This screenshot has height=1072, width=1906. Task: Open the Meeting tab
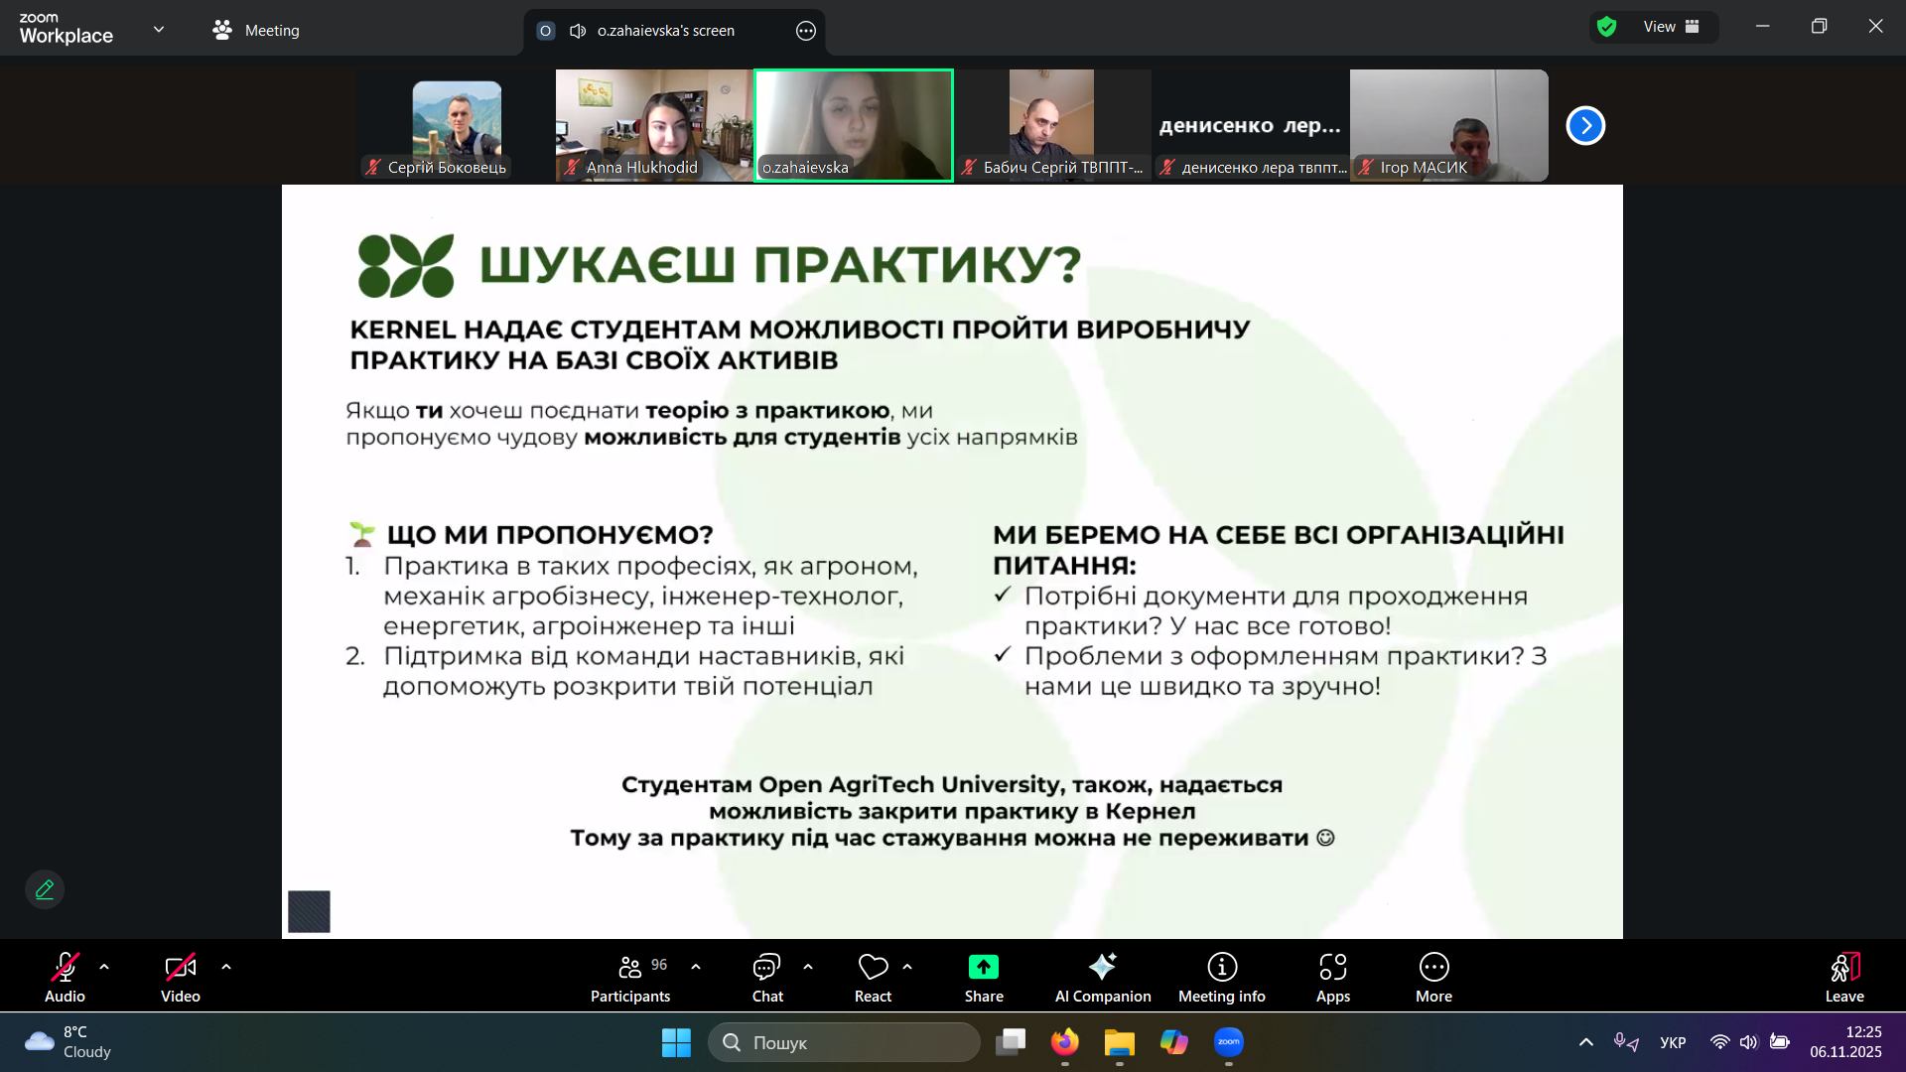point(256,31)
